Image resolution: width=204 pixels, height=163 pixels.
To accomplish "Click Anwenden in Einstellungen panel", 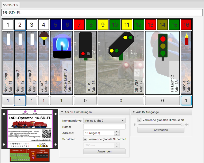I will pos(104,151).
